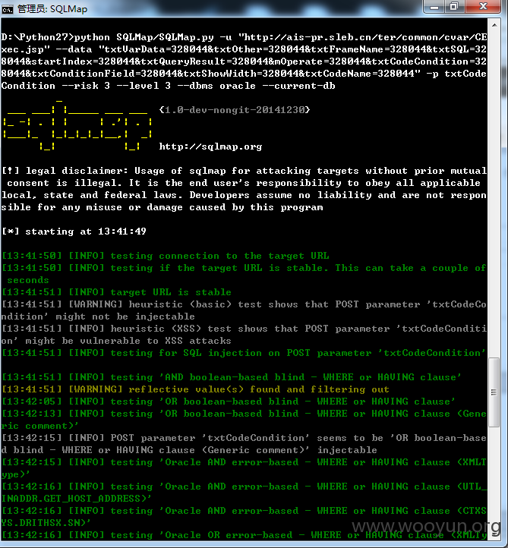Click the 'AND boolean-based blind' testing line
Screen dimensions: 508x548
(232, 377)
